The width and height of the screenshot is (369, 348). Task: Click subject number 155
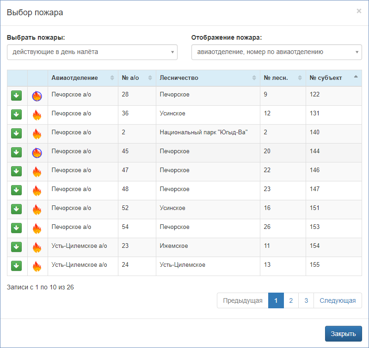click(314, 264)
